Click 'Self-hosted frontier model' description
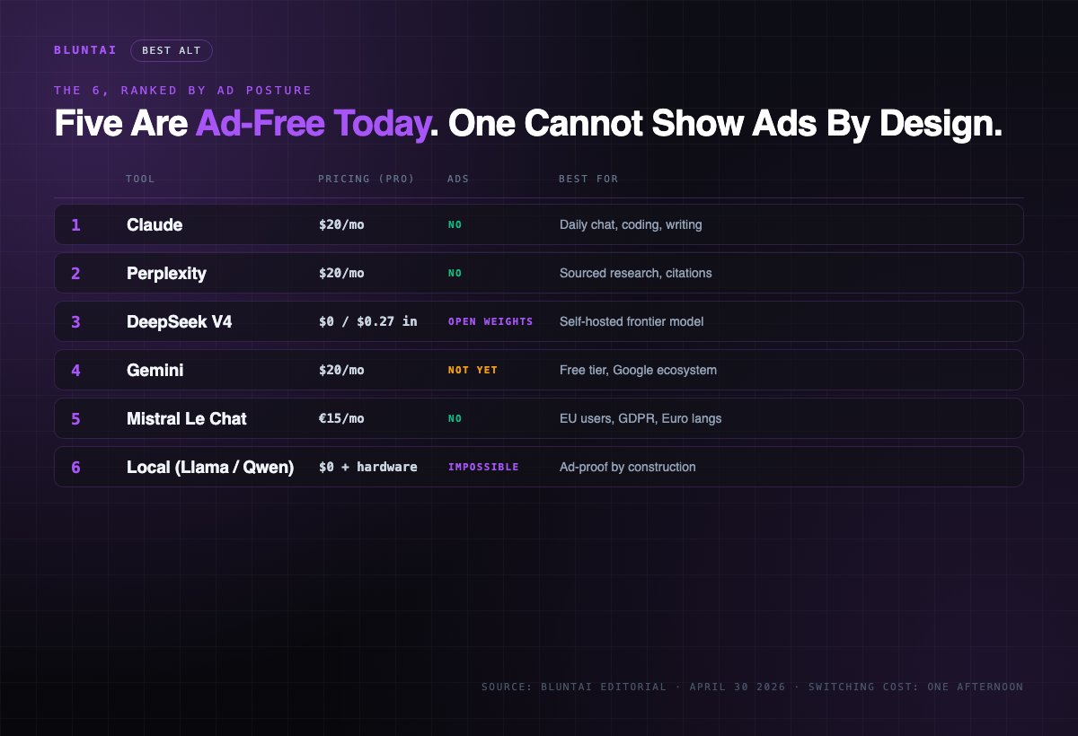This screenshot has height=736, width=1078. [632, 321]
